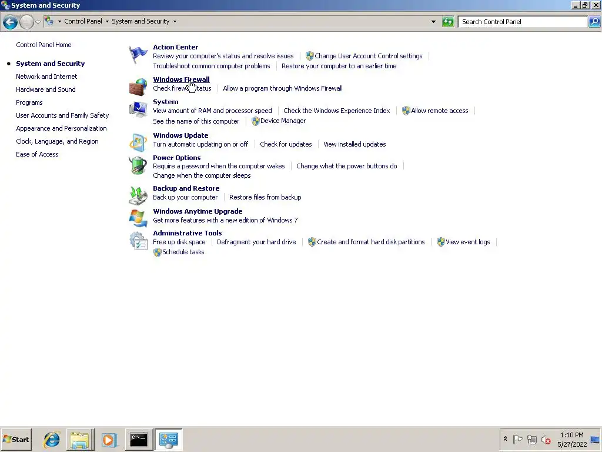Expand the root arrow before Control Panel

59,22
